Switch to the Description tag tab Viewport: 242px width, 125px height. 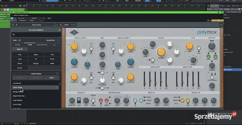pos(42,45)
